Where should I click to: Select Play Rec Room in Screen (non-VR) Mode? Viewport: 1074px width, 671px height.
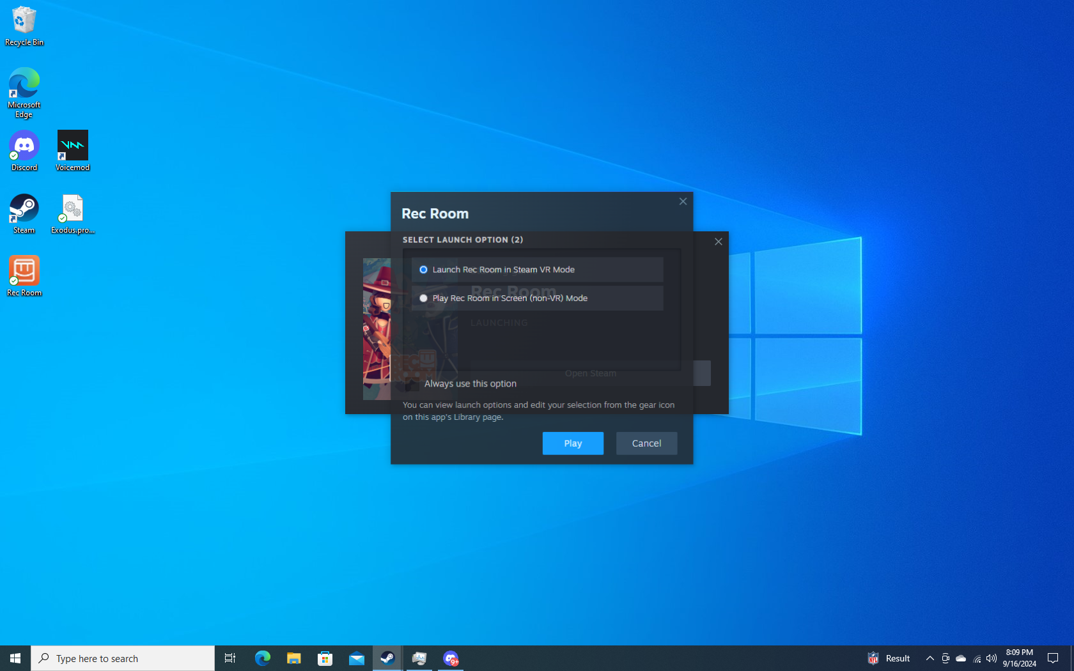click(x=537, y=298)
